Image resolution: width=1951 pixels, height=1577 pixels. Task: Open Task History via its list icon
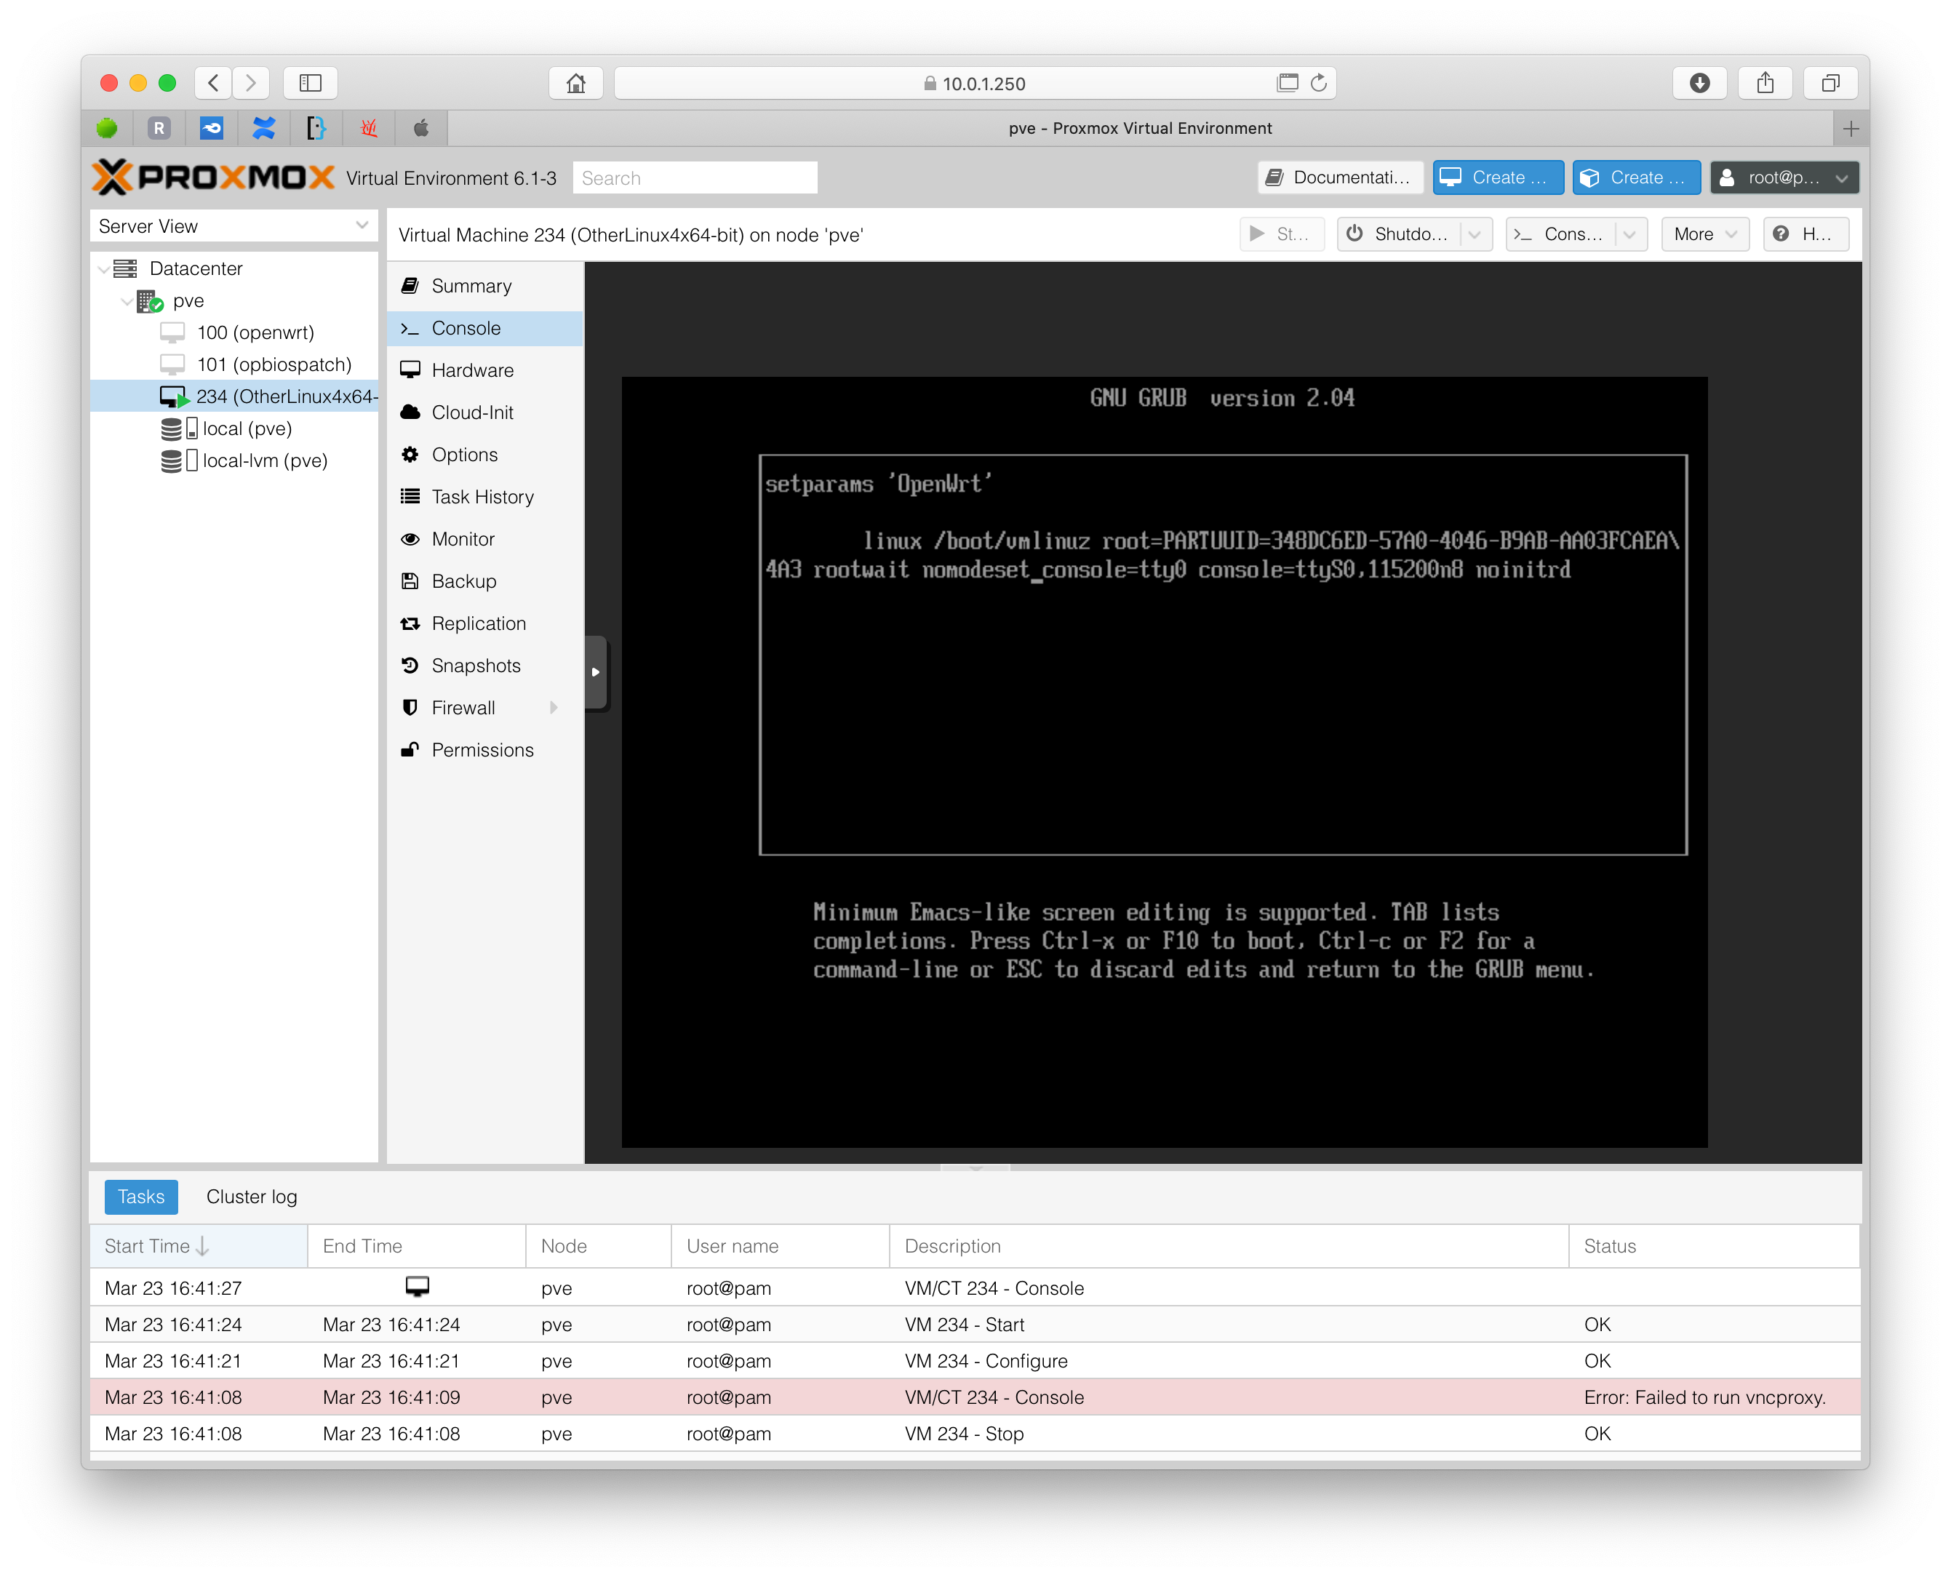click(x=412, y=496)
